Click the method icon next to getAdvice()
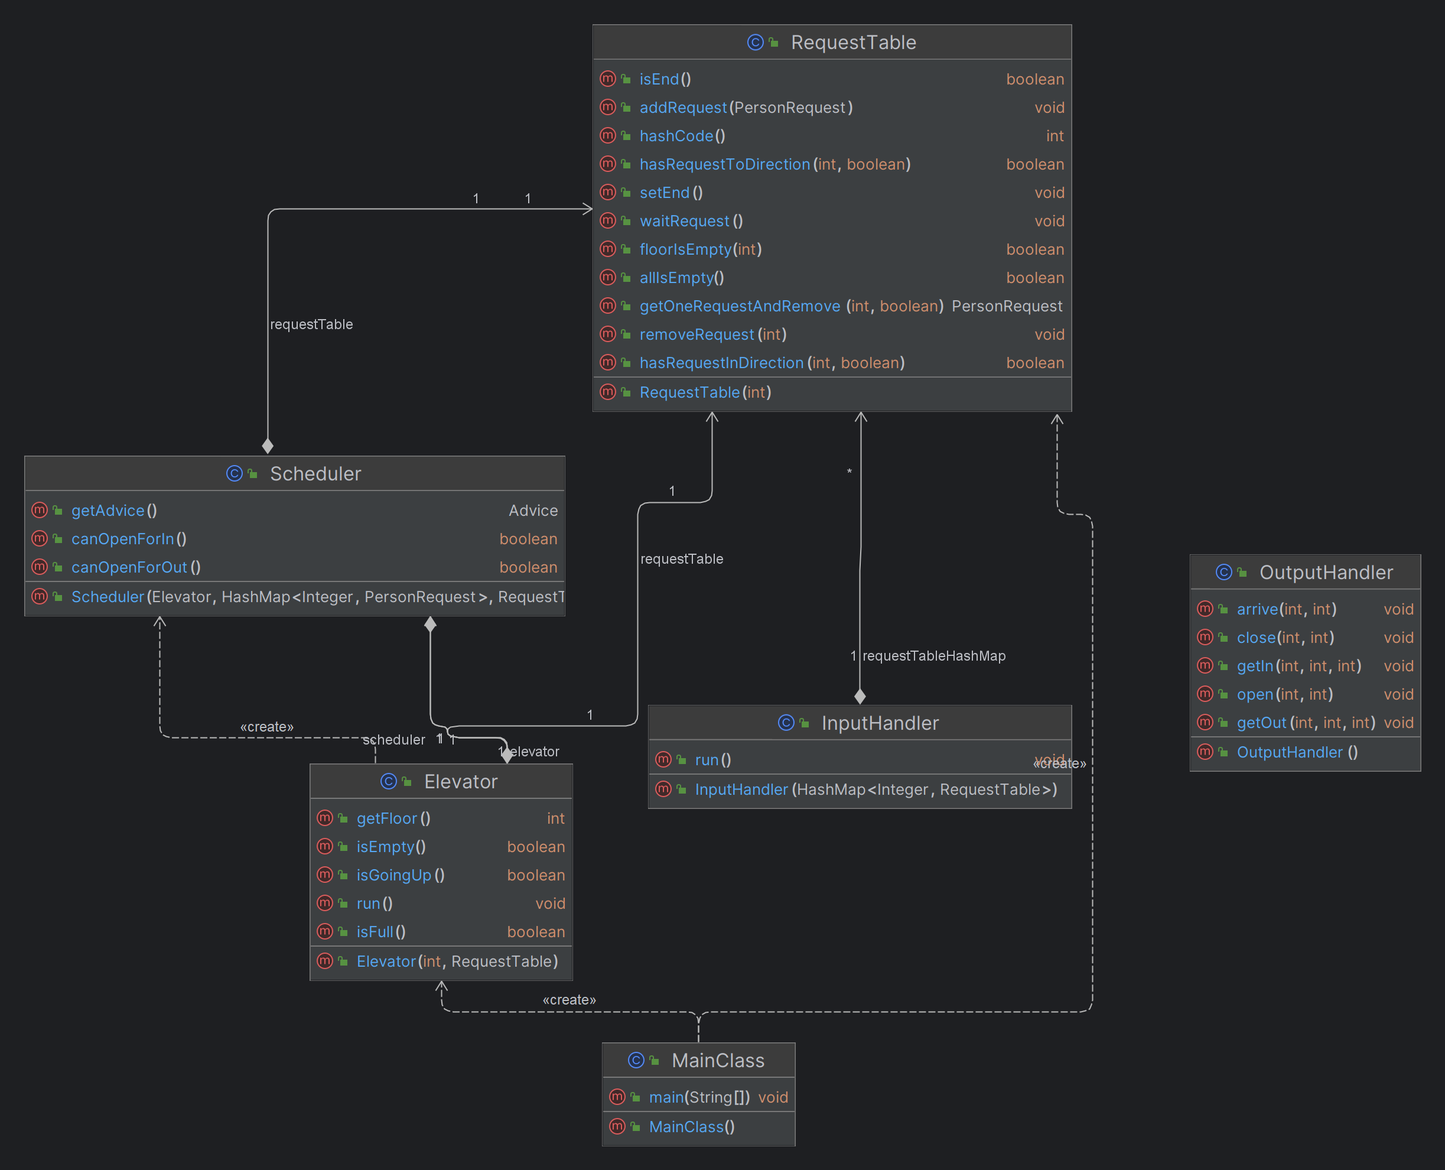Screen dimensions: 1445x1170 (40, 510)
